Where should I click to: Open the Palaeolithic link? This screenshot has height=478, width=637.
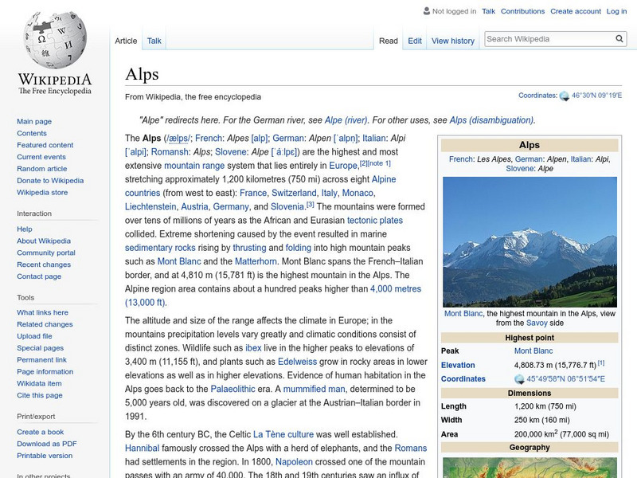tap(233, 389)
